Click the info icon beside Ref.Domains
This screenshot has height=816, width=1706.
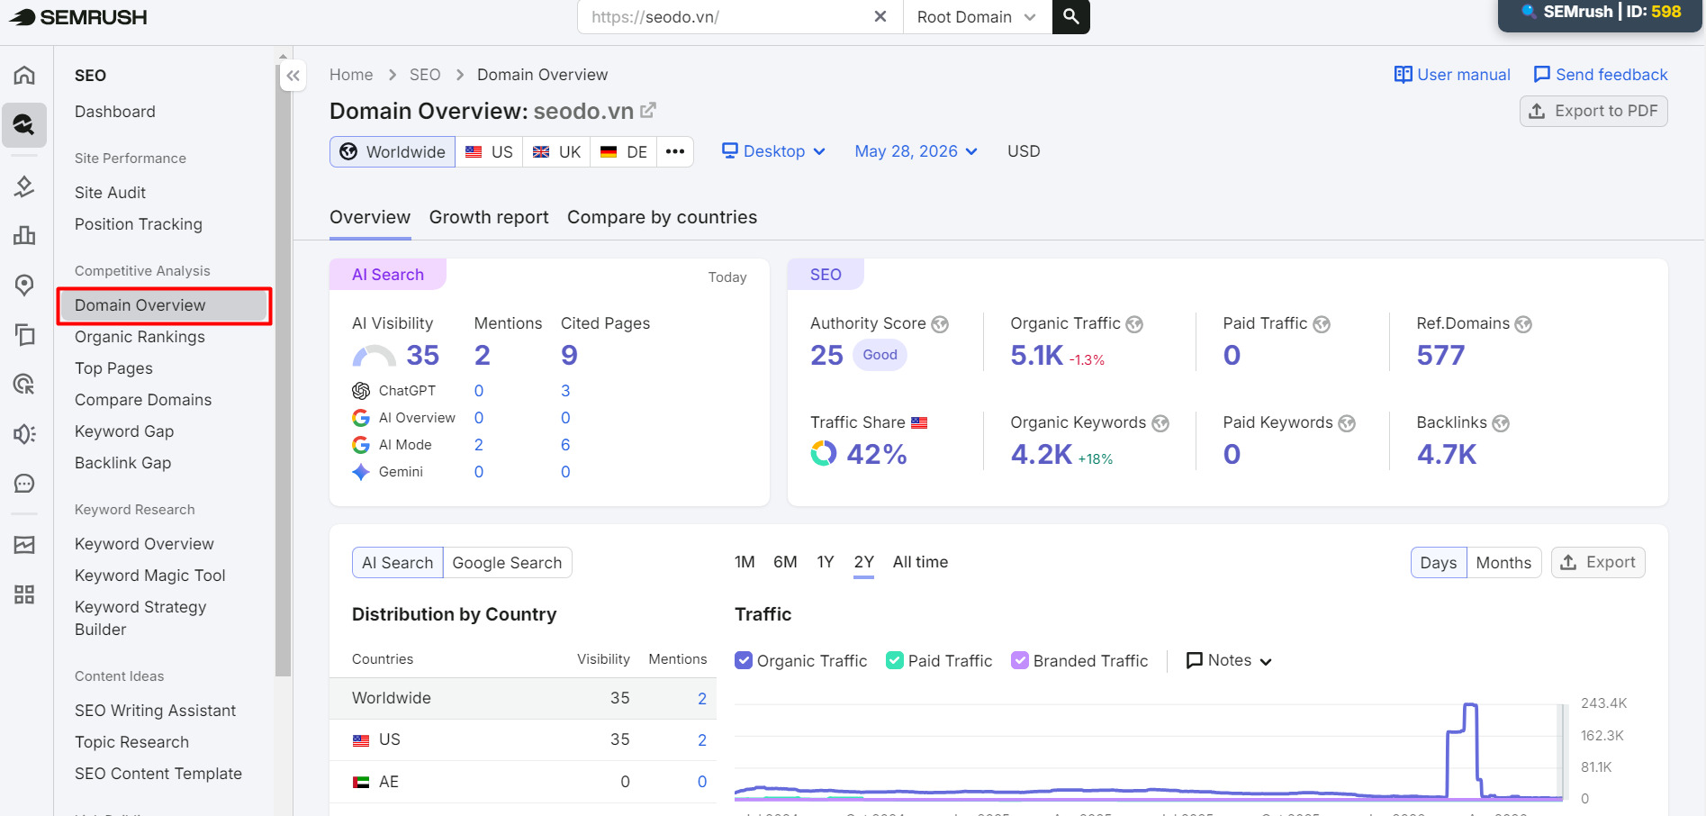tap(1523, 324)
